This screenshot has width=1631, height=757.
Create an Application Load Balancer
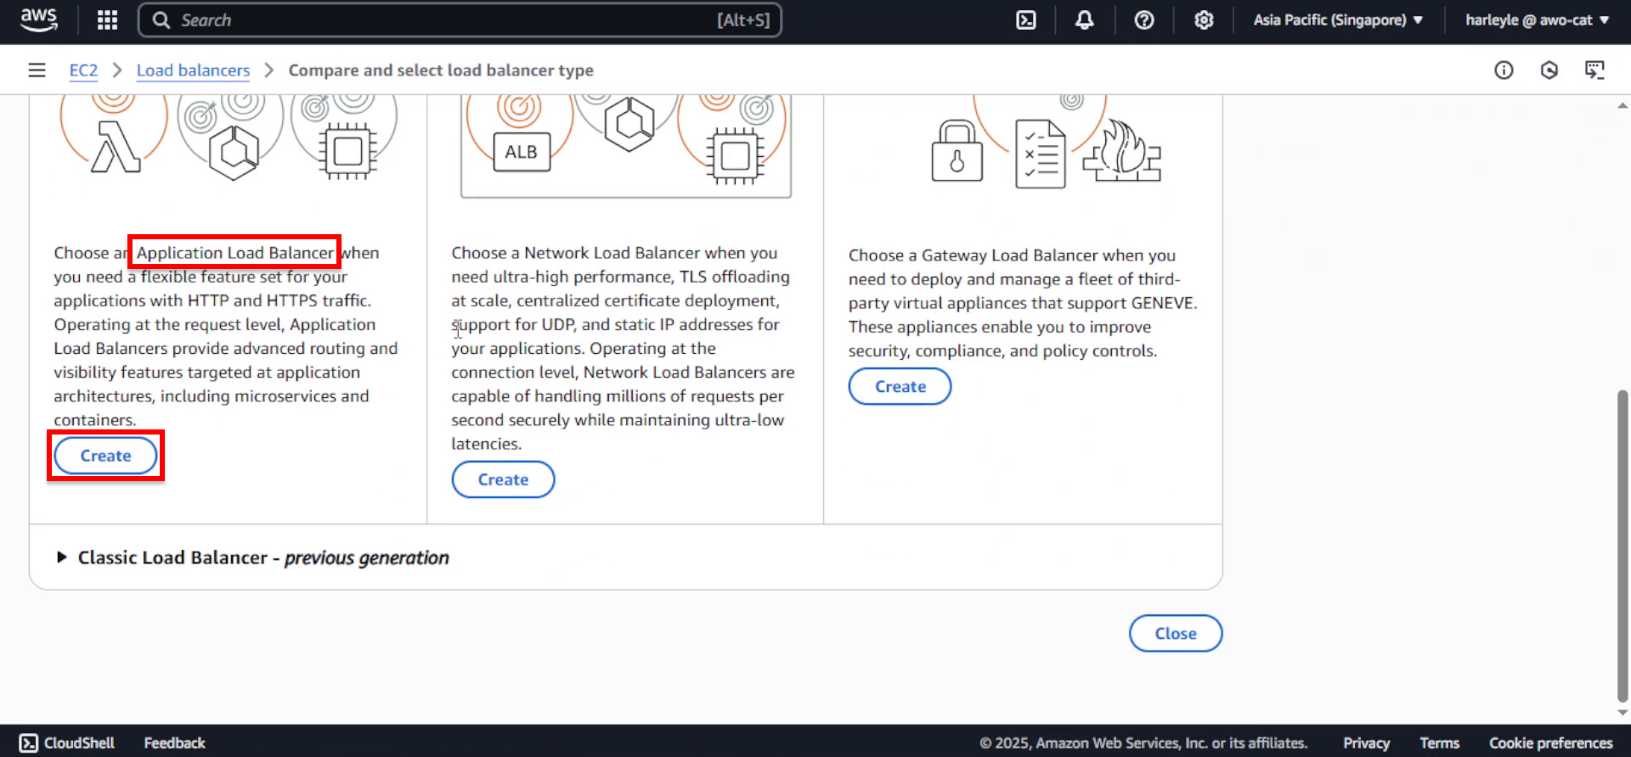(105, 456)
